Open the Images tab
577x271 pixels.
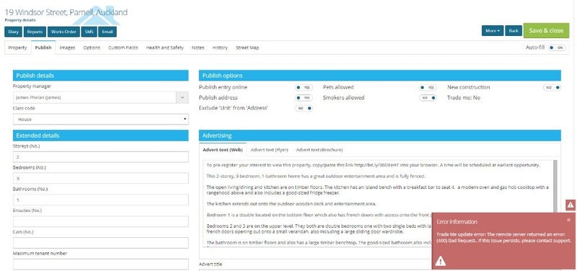(x=67, y=47)
